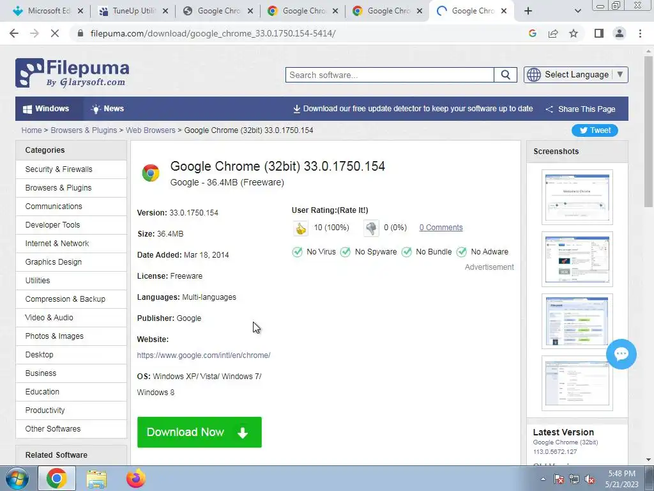Open the third Chrome screenshot thumbnail
The image size is (654, 491).
tap(577, 321)
